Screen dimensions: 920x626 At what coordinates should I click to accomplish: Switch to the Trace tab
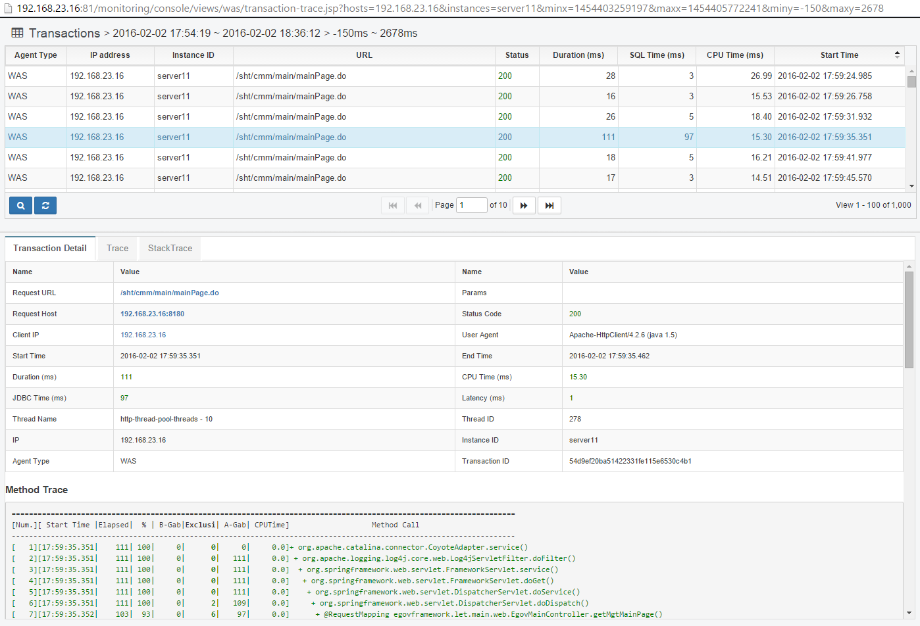[x=117, y=248]
